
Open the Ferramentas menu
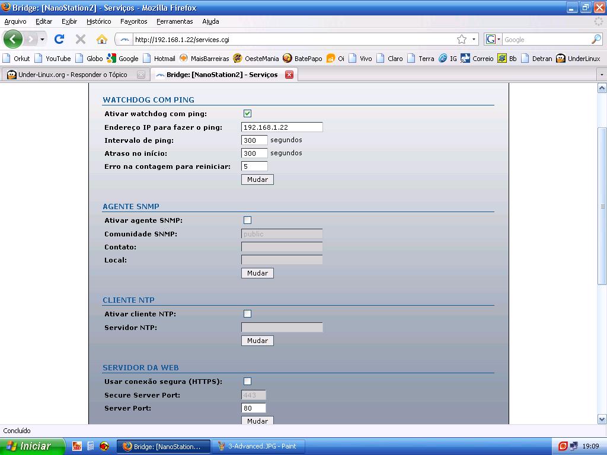[x=175, y=21]
